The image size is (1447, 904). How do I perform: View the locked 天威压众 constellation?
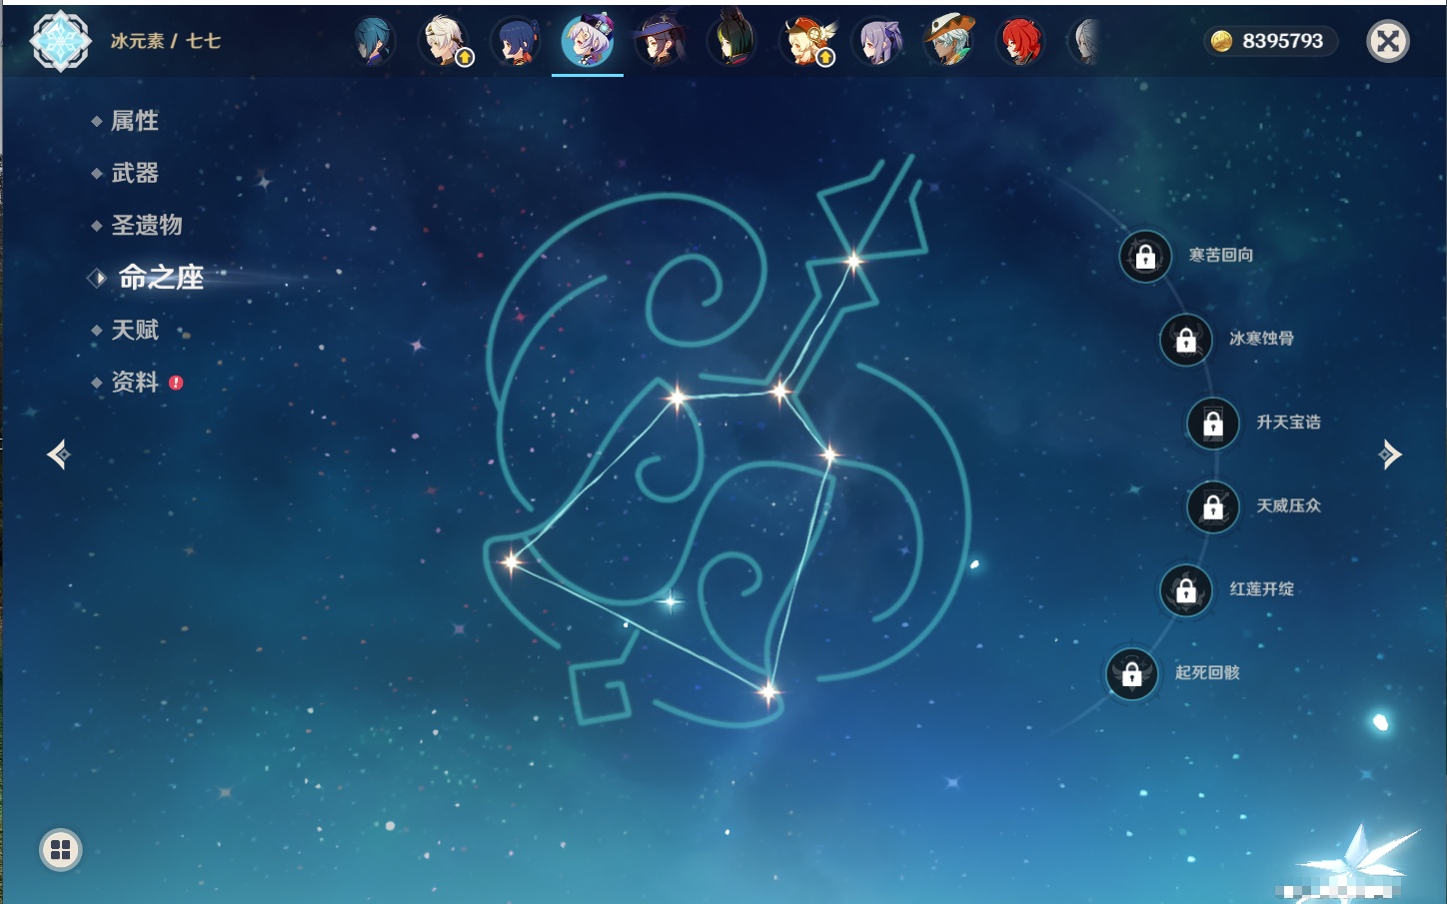[1213, 507]
